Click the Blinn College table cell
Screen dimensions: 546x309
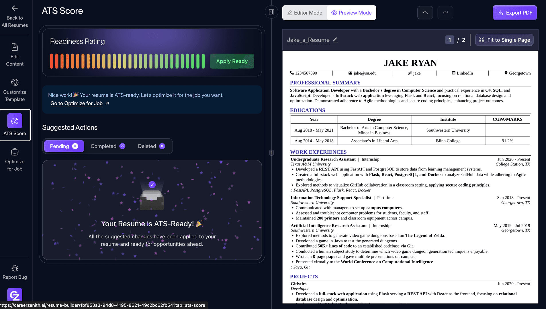click(x=448, y=141)
